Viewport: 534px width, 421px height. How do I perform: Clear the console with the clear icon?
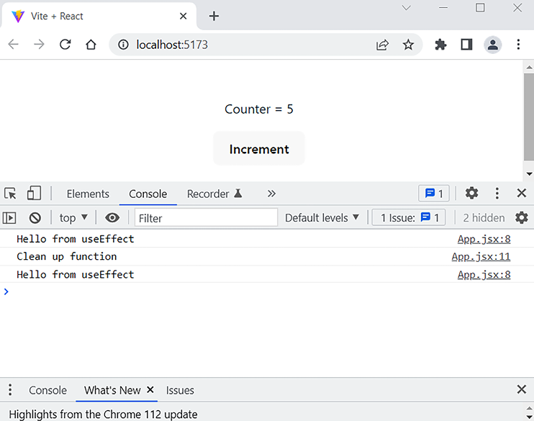[35, 218]
